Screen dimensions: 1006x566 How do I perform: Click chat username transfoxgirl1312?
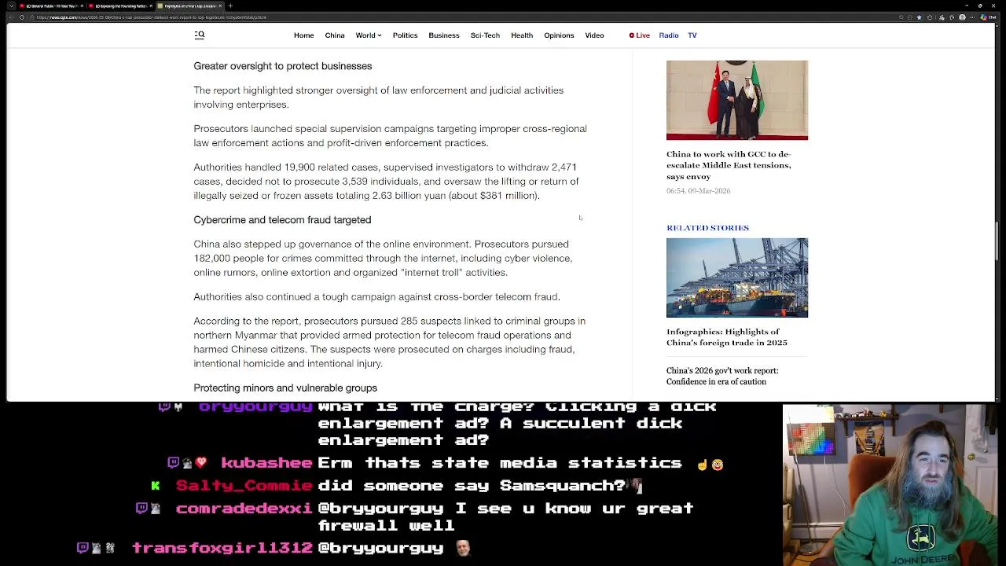tap(222, 548)
